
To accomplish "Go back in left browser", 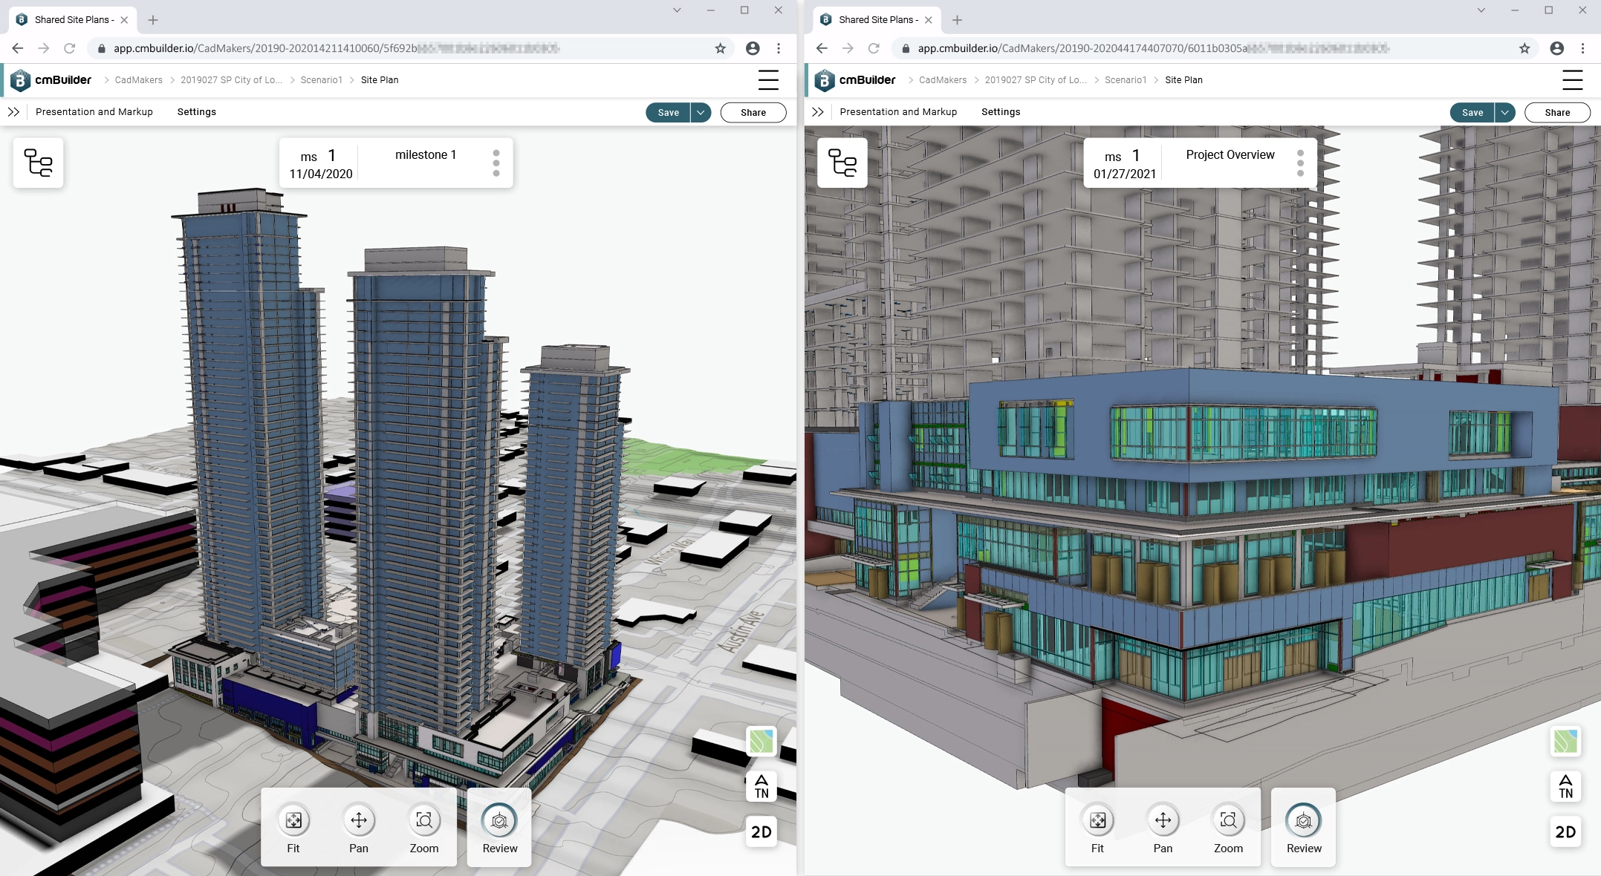I will pyautogui.click(x=18, y=48).
